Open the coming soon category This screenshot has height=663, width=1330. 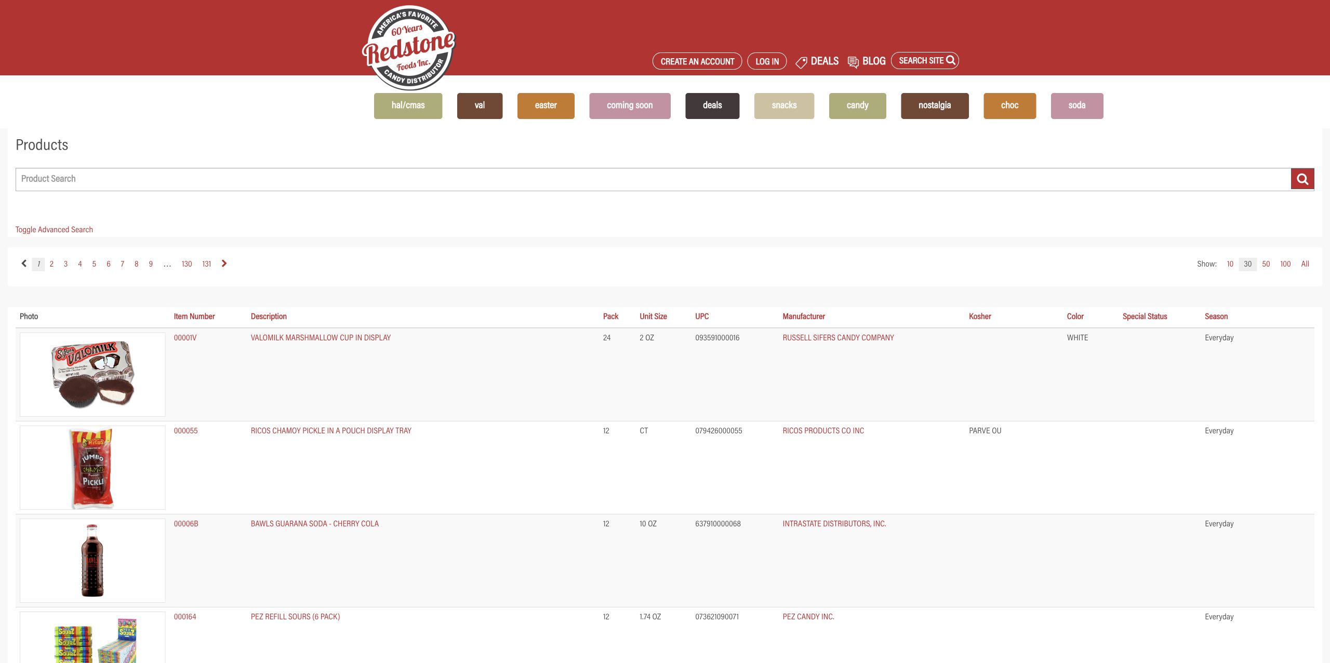630,105
